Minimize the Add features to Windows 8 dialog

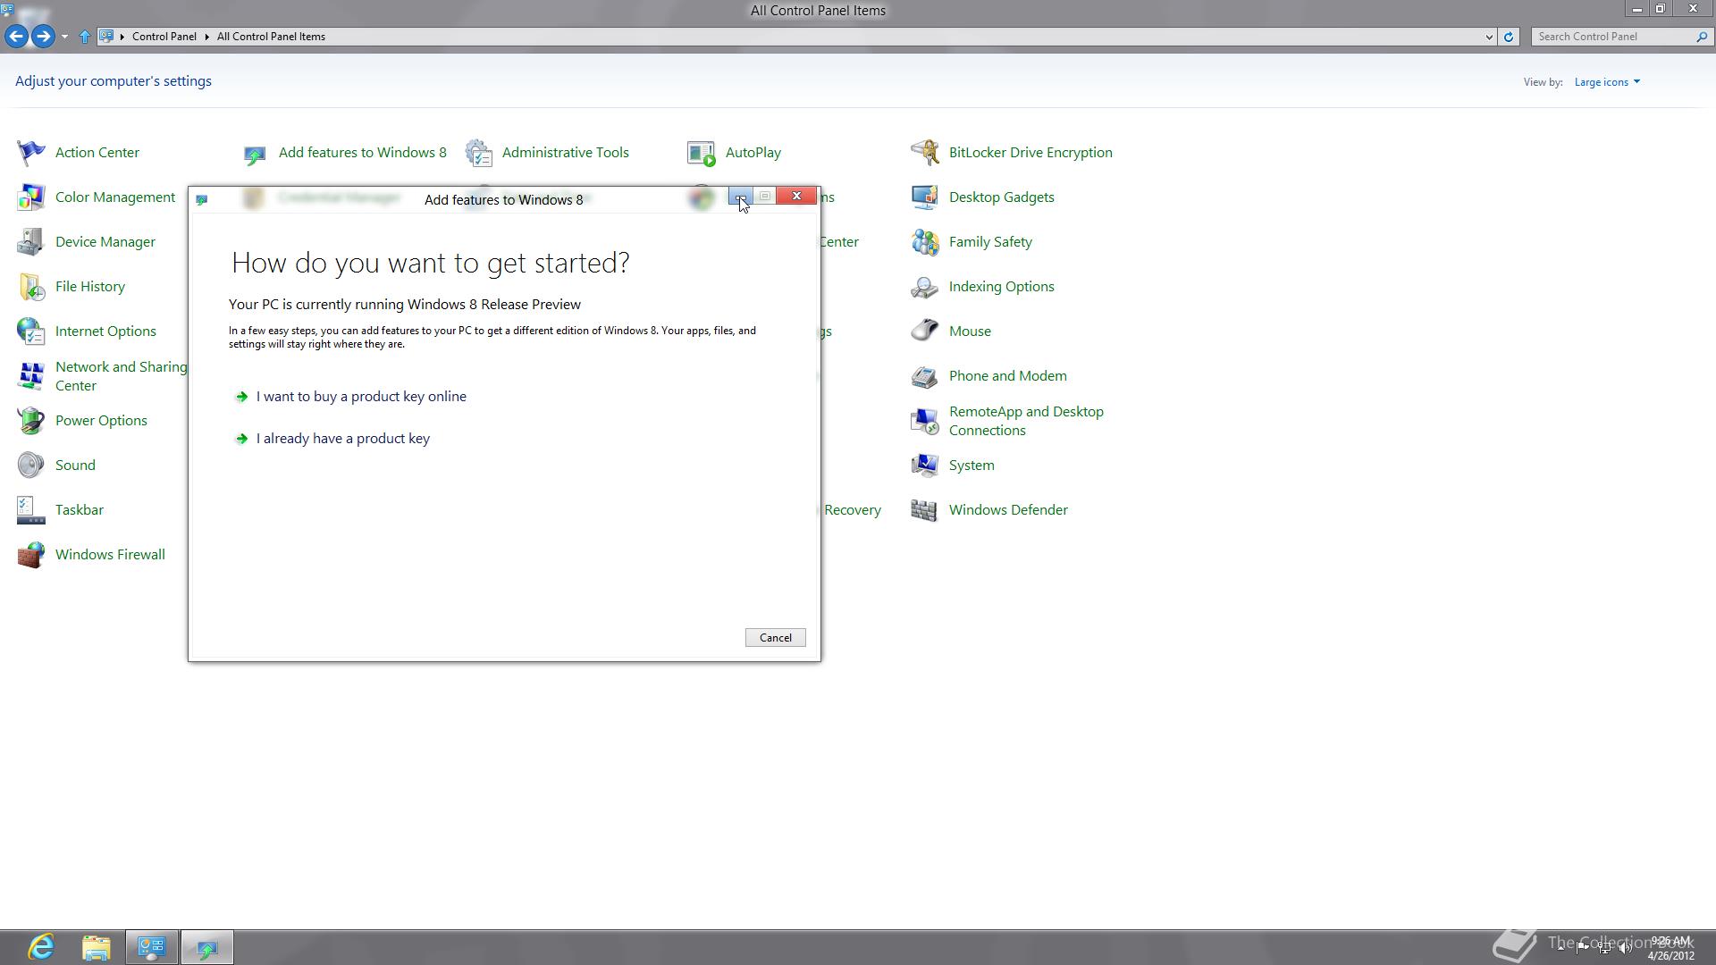pos(740,197)
